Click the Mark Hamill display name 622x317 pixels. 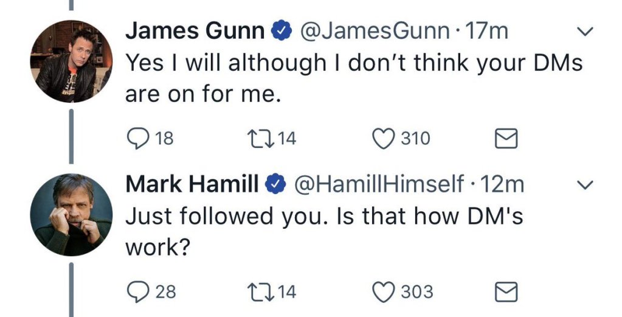coord(192,184)
